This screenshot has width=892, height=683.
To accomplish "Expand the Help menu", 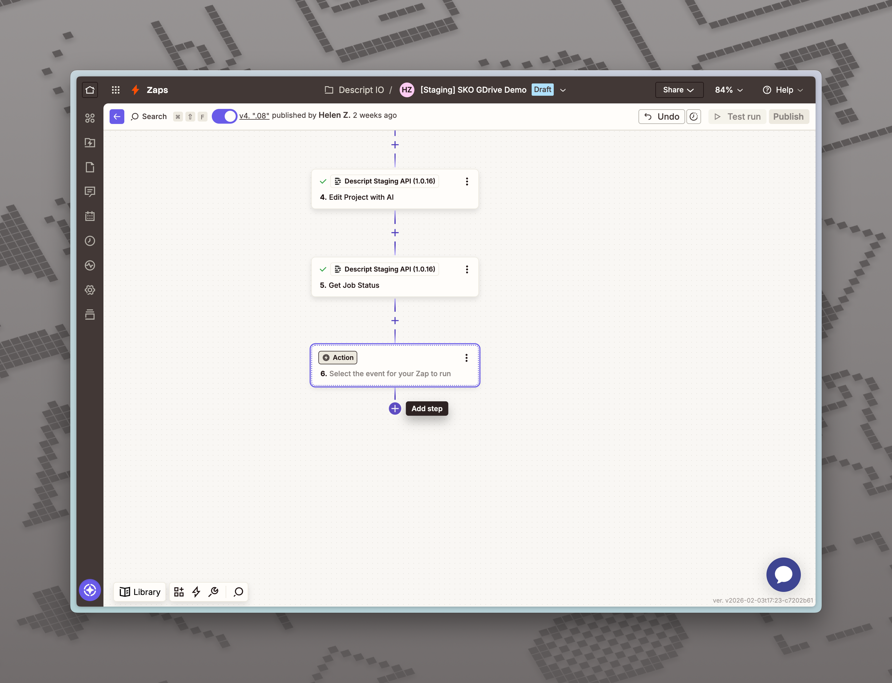I will pyautogui.click(x=783, y=90).
